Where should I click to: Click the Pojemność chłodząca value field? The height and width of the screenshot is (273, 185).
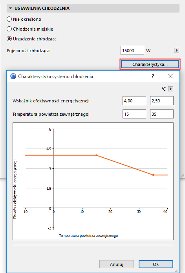(x=132, y=51)
